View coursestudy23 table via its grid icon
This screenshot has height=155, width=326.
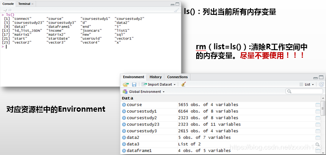[x=318, y=124]
